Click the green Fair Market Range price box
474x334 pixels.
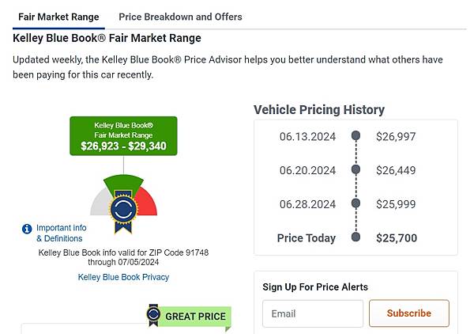pyautogui.click(x=123, y=135)
